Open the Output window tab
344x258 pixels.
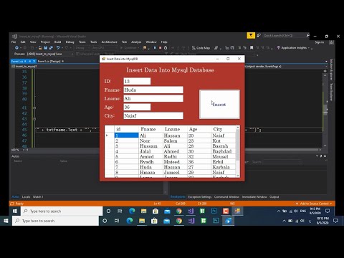tap(274, 197)
